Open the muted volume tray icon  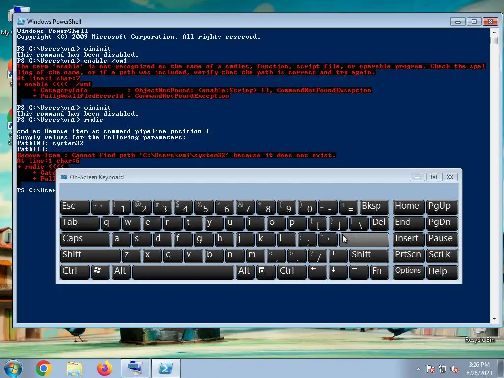(454, 369)
